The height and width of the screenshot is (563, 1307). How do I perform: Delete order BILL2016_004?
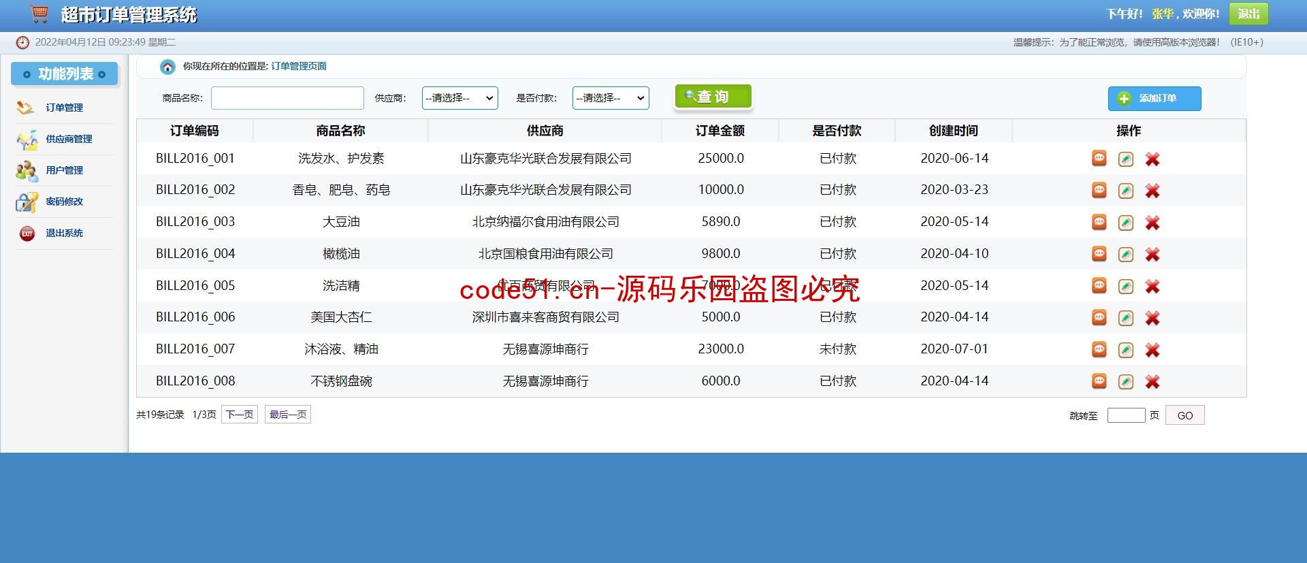tap(1152, 255)
